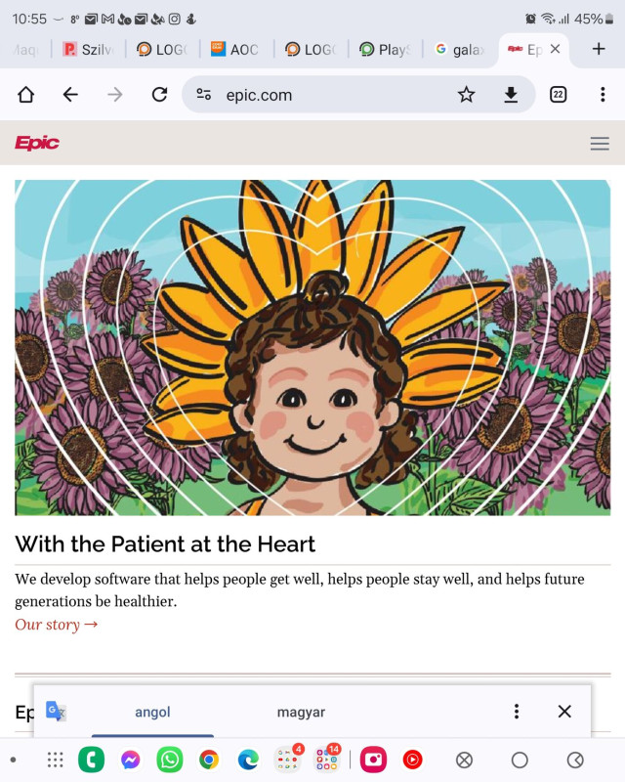Screen dimensions: 625x782
Task: Open translate bar more options menu
Action: [517, 712]
